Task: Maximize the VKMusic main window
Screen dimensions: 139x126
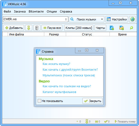Action: click(x=120, y=3)
